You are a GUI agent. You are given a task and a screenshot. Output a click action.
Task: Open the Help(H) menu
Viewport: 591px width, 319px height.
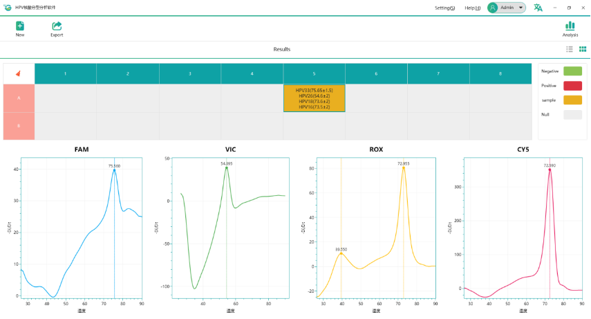(473, 8)
